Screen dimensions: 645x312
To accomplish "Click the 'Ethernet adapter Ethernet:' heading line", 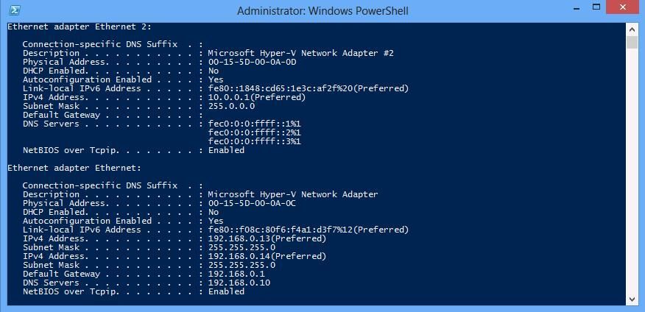I will click(74, 168).
